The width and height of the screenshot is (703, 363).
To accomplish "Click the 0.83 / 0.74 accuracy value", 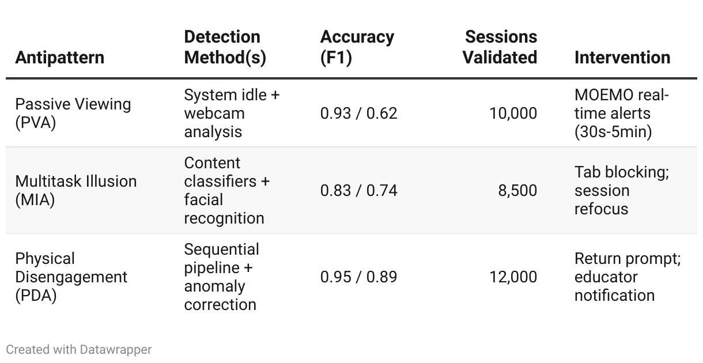I will click(x=358, y=190).
